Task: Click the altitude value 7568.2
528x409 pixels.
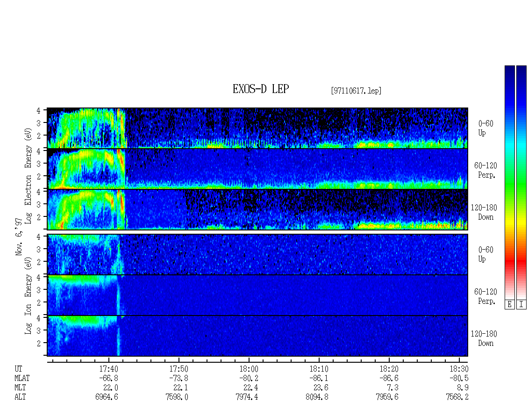Action: click(457, 397)
